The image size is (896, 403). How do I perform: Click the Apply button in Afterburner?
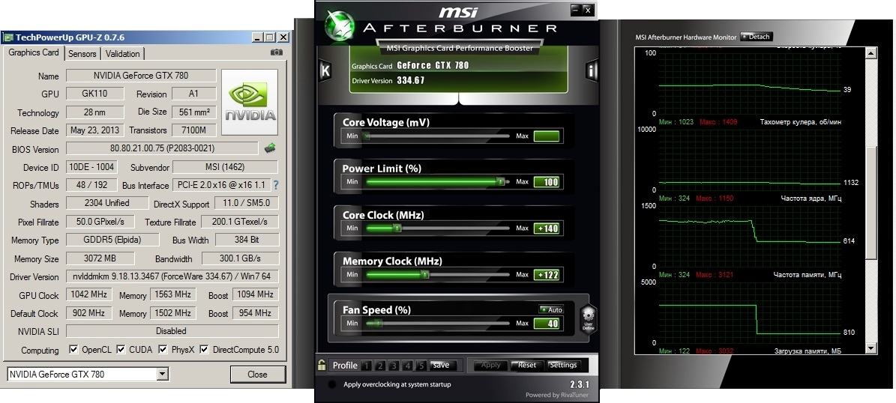[490, 366]
